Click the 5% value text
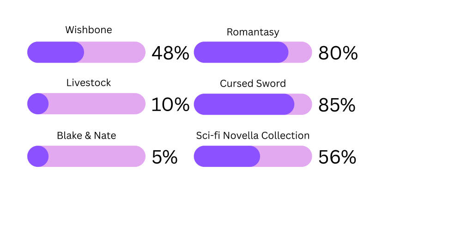This screenshot has width=473, height=236. coord(164,157)
